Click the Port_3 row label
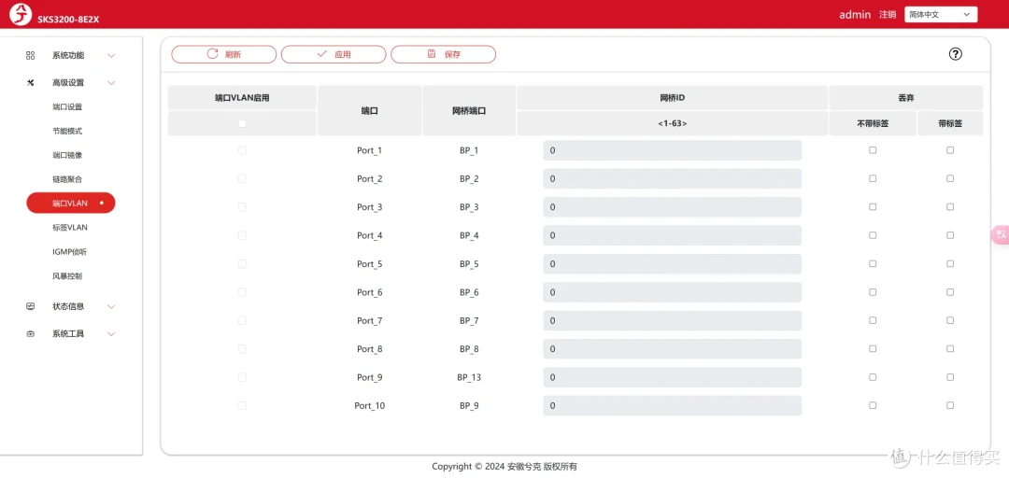 tap(369, 207)
